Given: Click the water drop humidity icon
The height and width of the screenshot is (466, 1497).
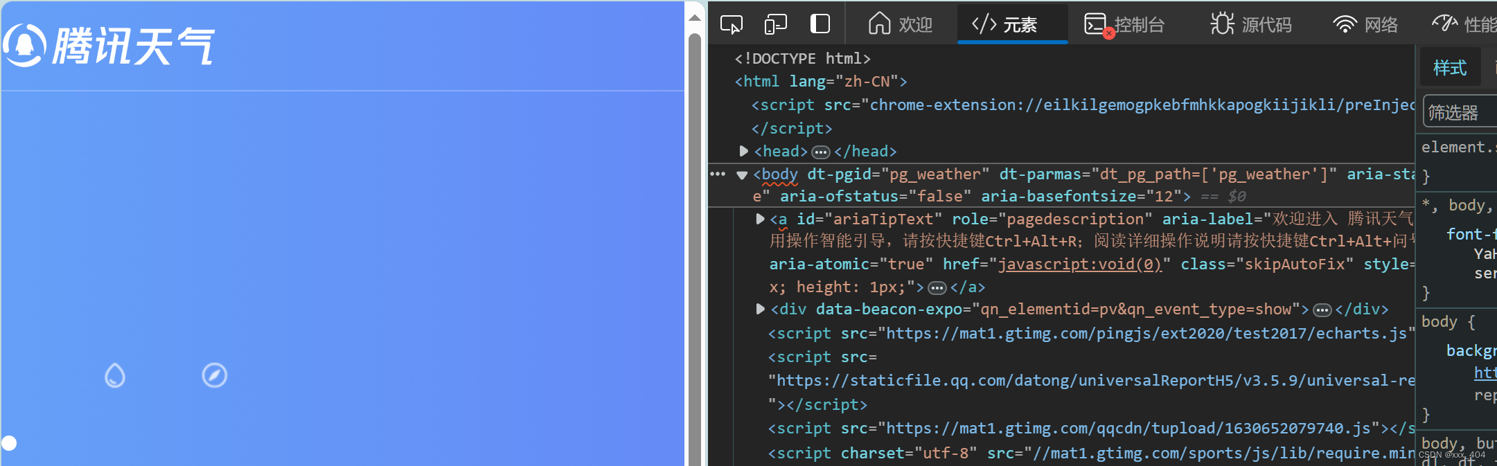Looking at the screenshot, I should coord(115,375).
